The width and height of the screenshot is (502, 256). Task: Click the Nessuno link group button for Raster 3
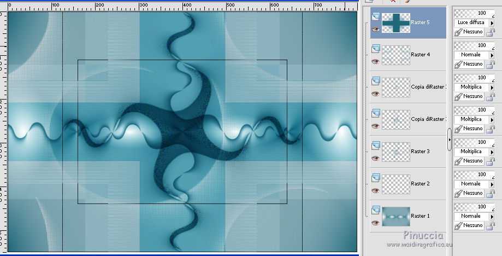click(x=469, y=161)
